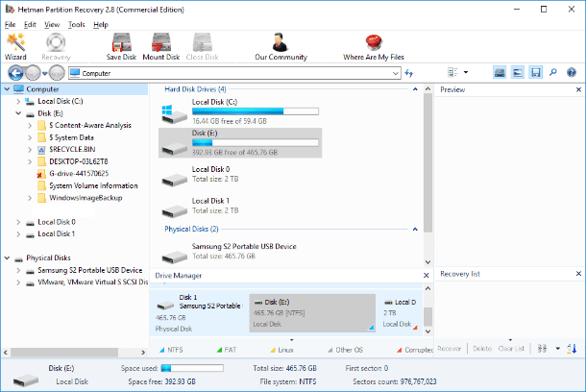Open the Help menu
586x392 pixels.
tap(101, 25)
